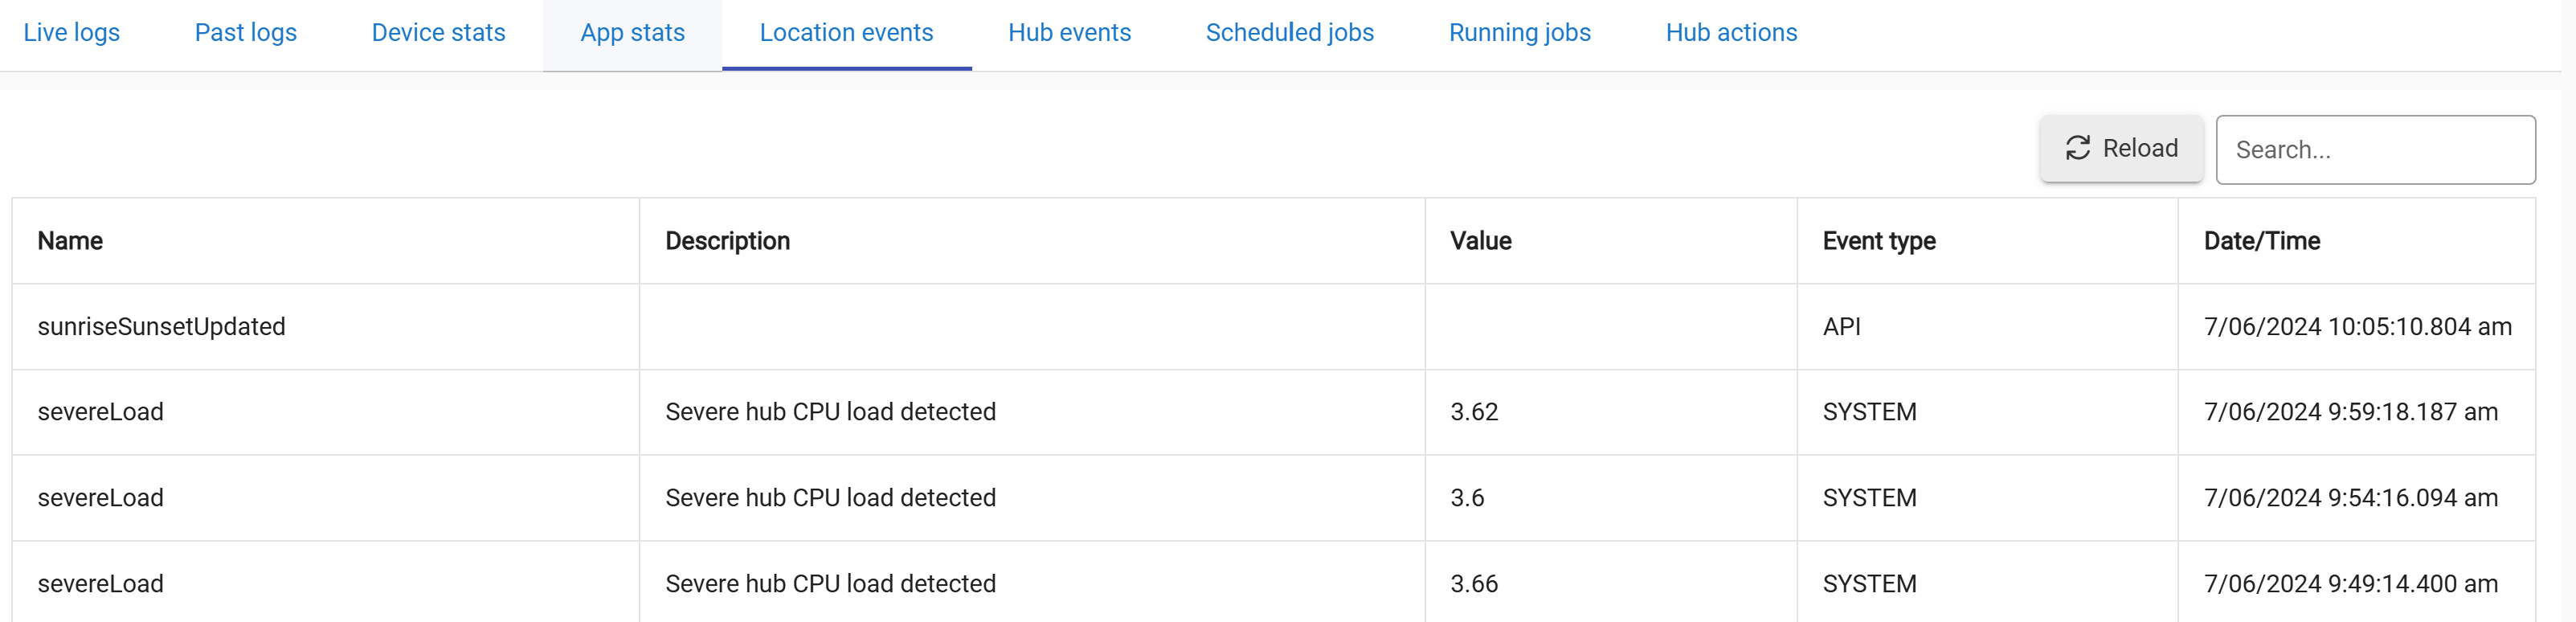
Task: Sort by the Date/Time column header
Action: [2261, 241]
